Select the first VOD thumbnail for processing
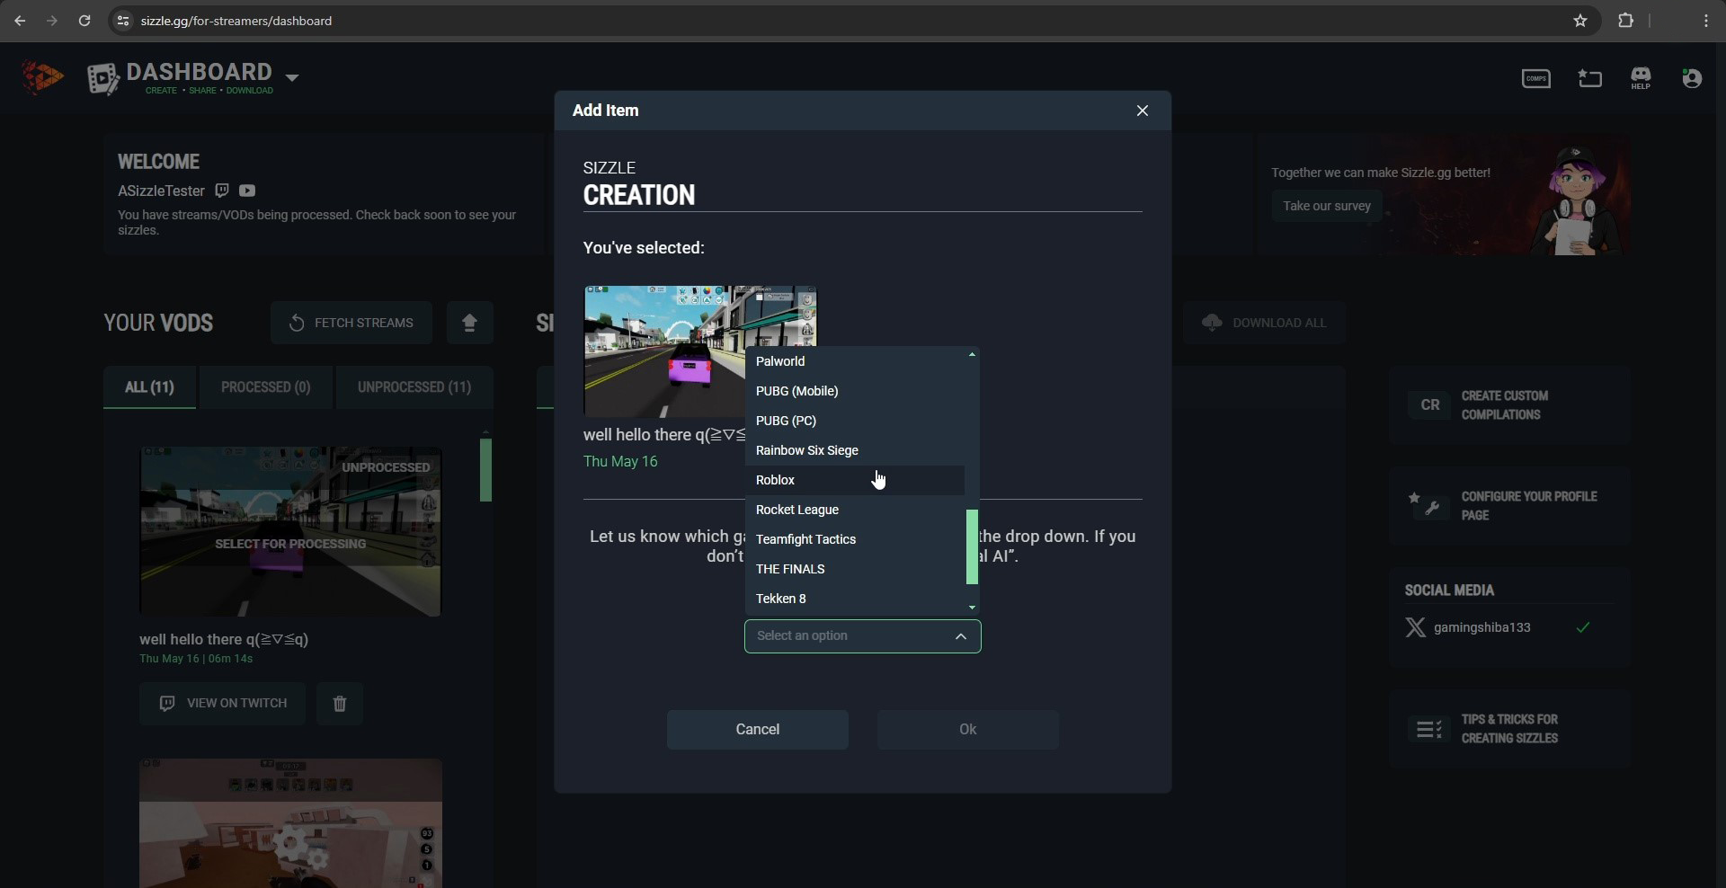 pos(289,531)
